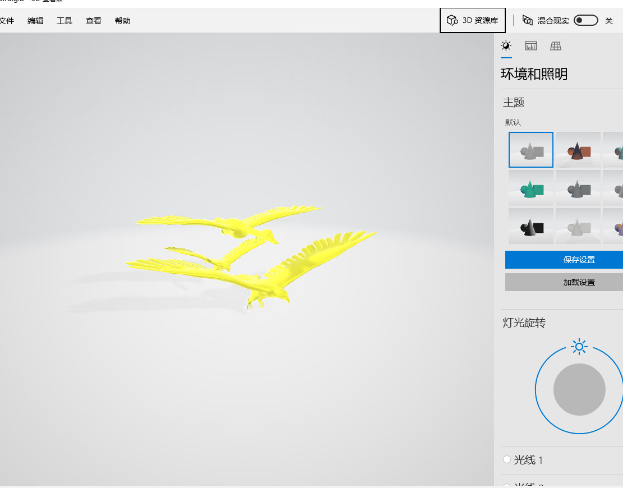Expand the 帮助 menu
623x488 pixels.
coord(123,21)
